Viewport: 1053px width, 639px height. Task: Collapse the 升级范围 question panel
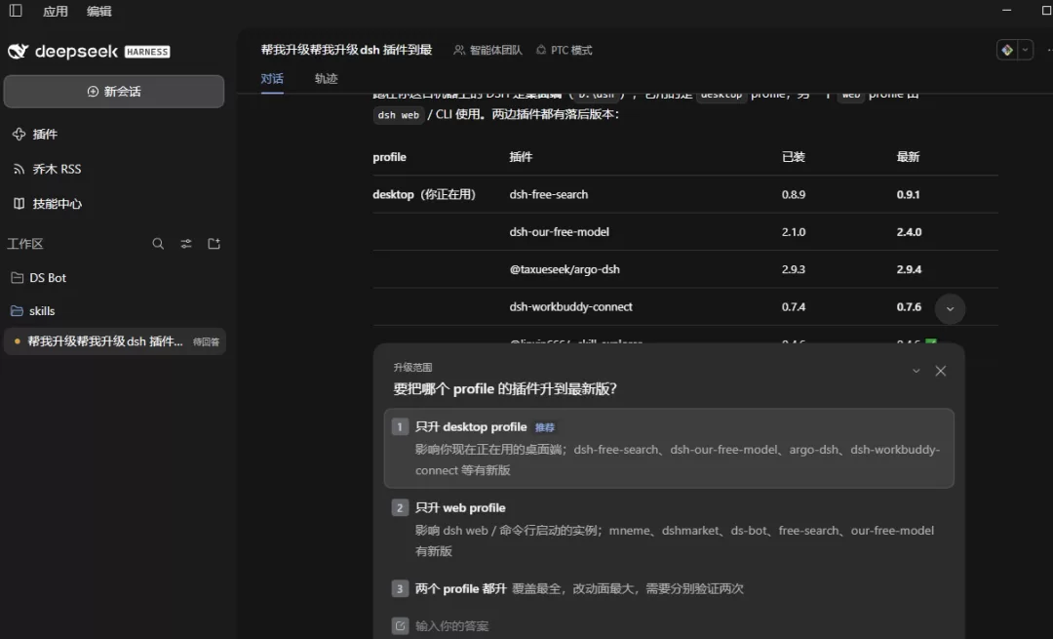[916, 371]
